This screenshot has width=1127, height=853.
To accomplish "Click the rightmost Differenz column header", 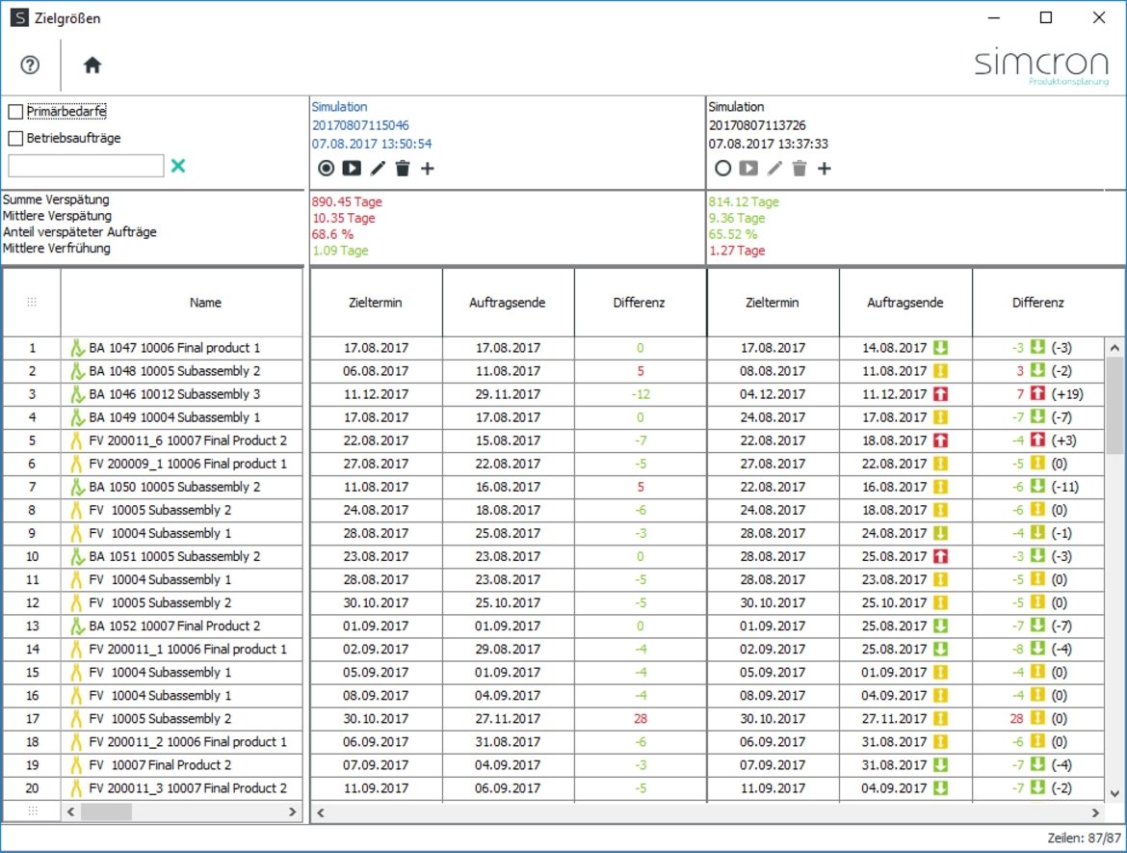I will coord(1037,303).
